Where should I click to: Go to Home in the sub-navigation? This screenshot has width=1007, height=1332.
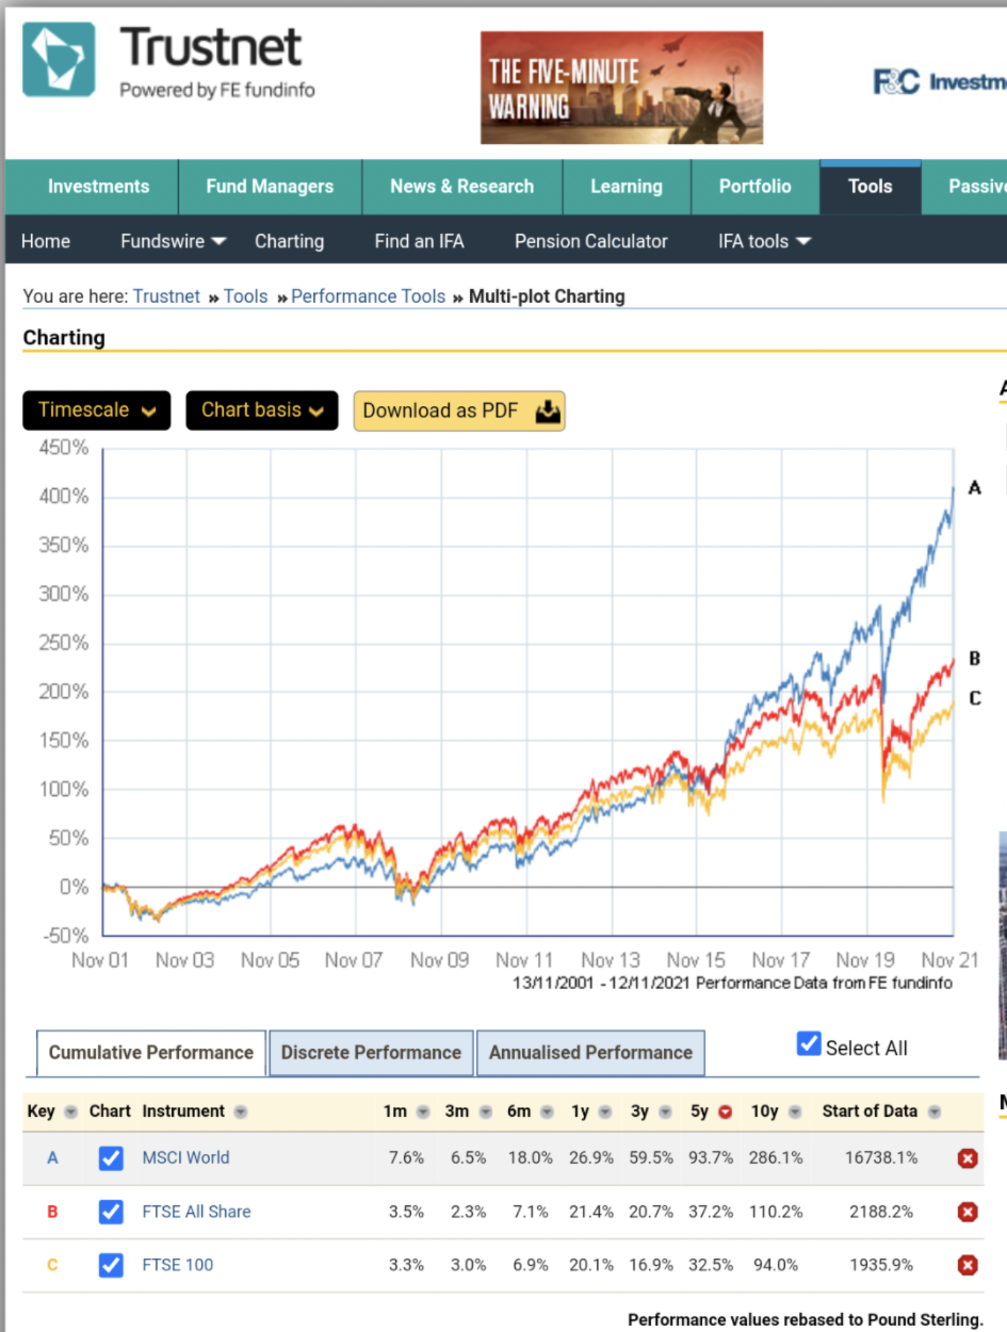pyautogui.click(x=46, y=241)
